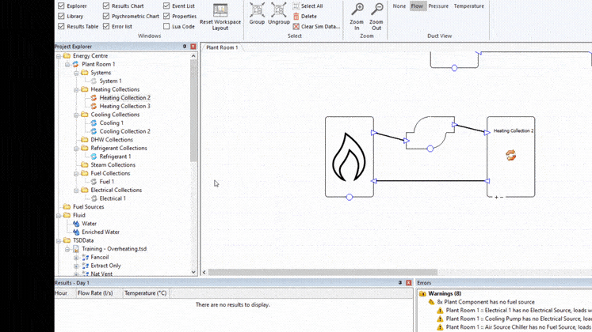Click the Electrical 1 tree icon
Image resolution: width=592 pixels, height=332 pixels.
coord(94,198)
